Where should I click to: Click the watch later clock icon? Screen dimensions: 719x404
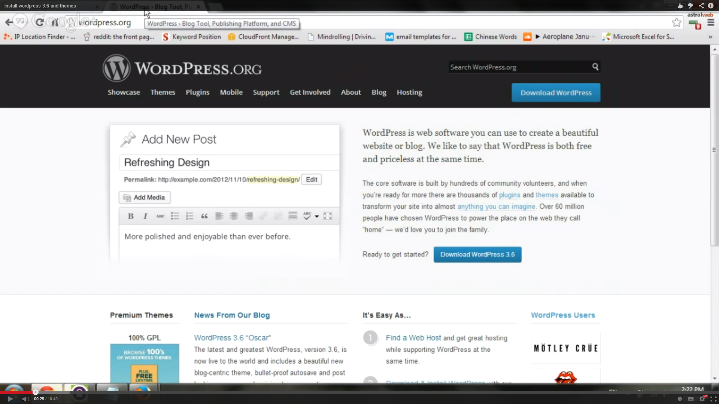pyautogui.click(x=680, y=399)
